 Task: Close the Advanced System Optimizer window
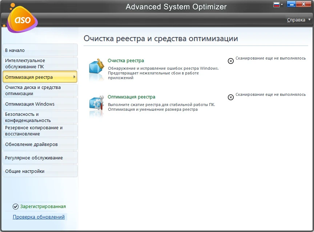303,4
